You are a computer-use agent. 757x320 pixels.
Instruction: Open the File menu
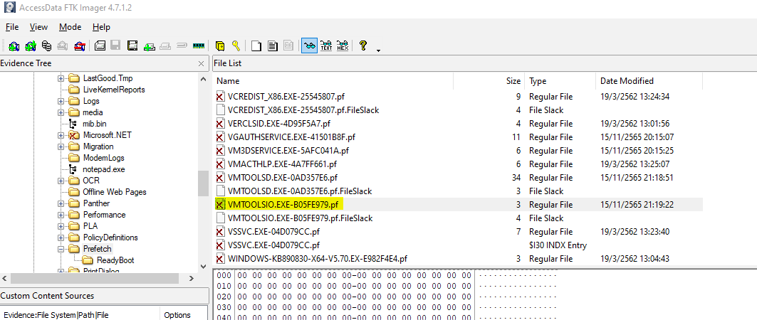pos(12,27)
